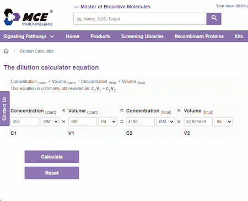Image resolution: width=248 pixels, height=201 pixels.
Task: Expand the Signaling Pathways chevron
Action: tap(52, 36)
